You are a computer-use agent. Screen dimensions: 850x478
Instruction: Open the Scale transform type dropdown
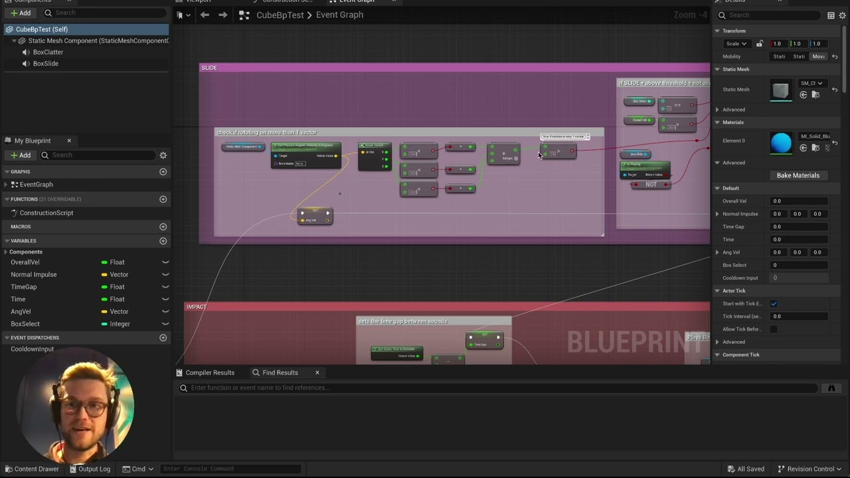click(736, 44)
